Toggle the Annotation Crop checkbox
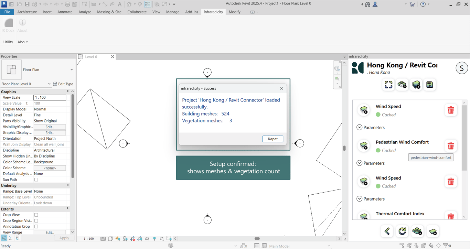470x249 pixels. (x=36, y=227)
